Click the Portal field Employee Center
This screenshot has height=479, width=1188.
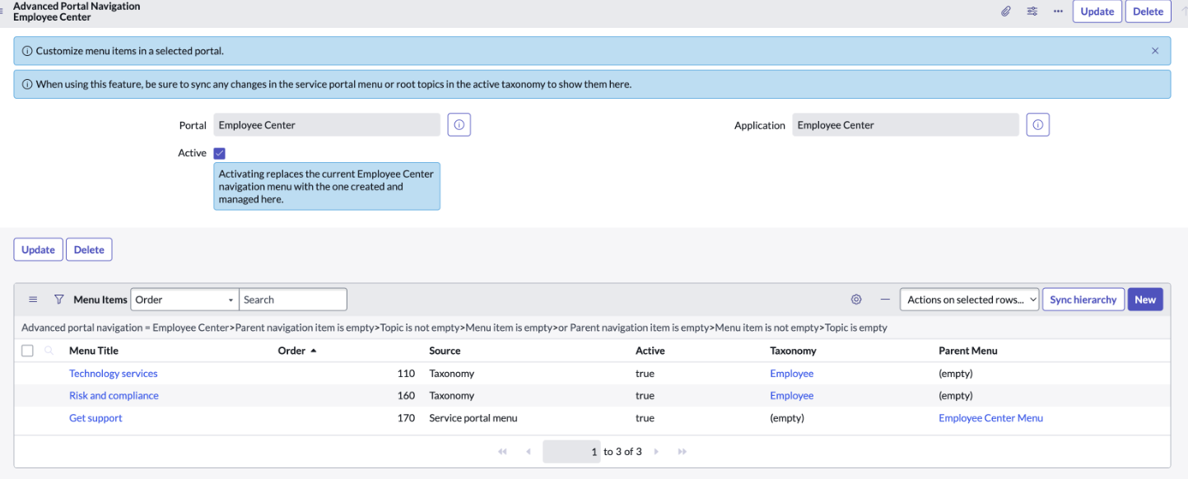(x=327, y=125)
